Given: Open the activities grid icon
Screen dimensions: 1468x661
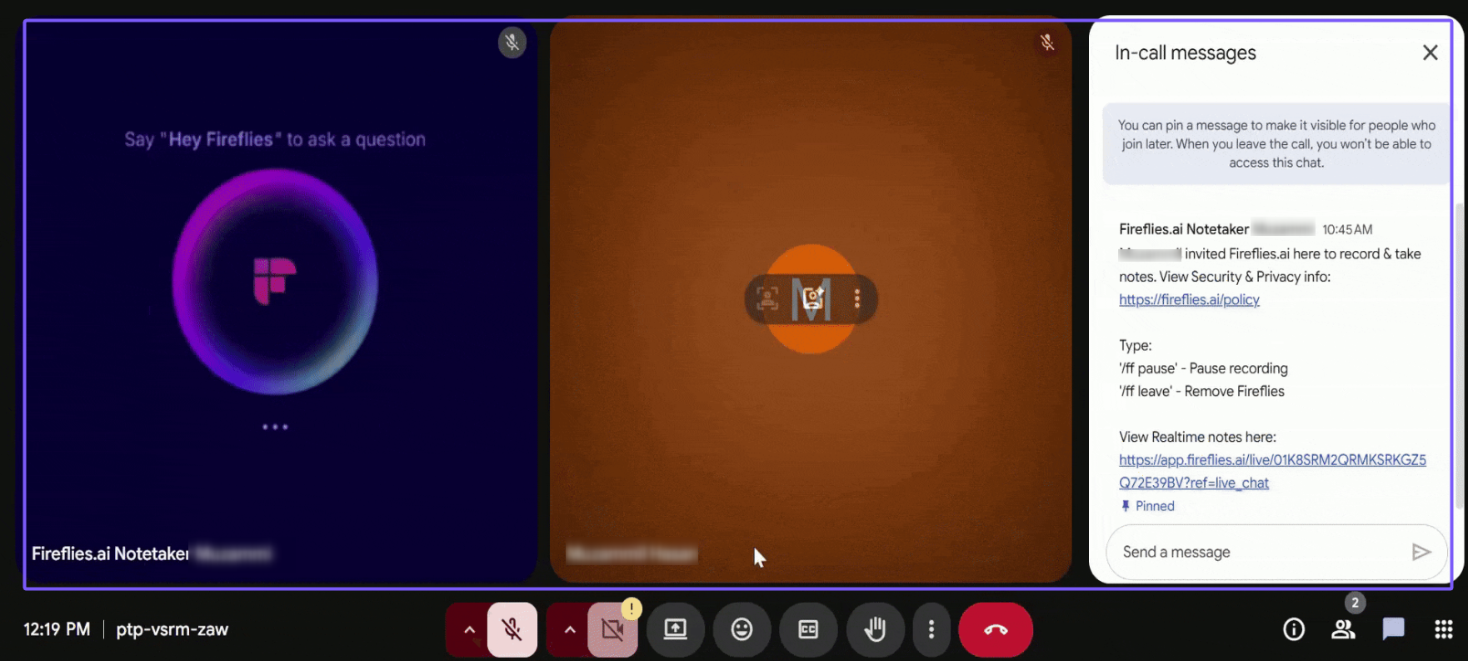Looking at the screenshot, I should [x=1444, y=629].
